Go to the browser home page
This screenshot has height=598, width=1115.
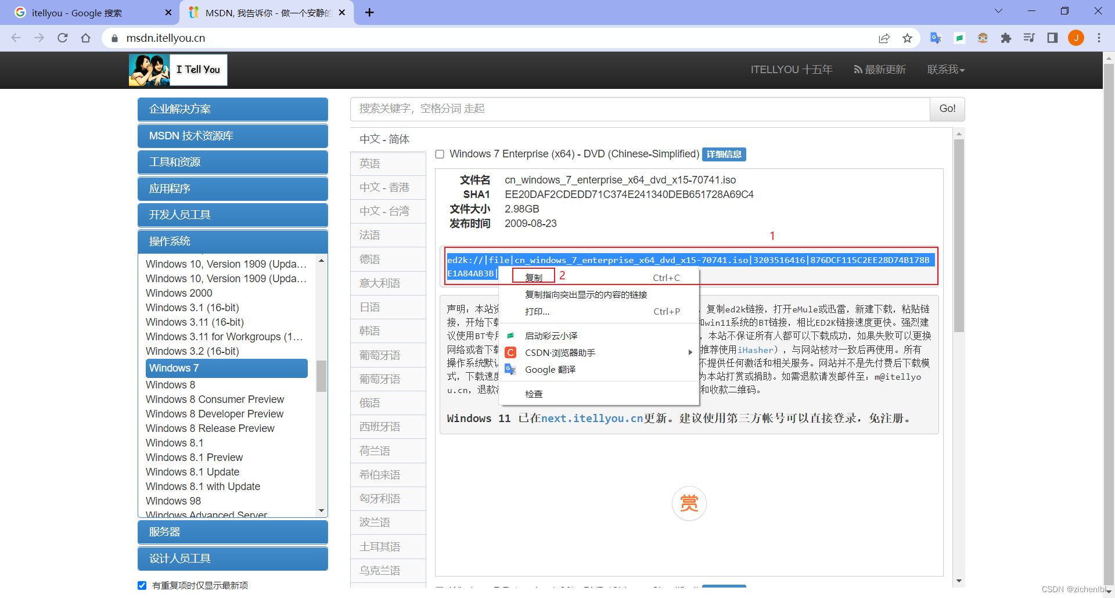click(86, 38)
